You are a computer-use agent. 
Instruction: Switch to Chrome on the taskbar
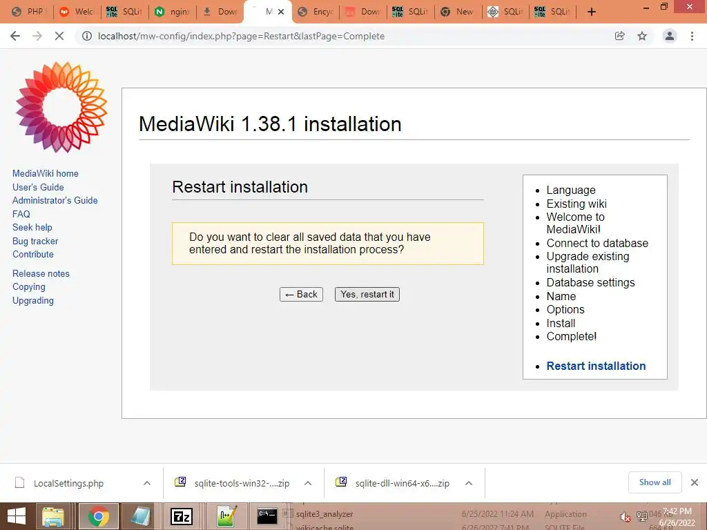click(x=99, y=516)
